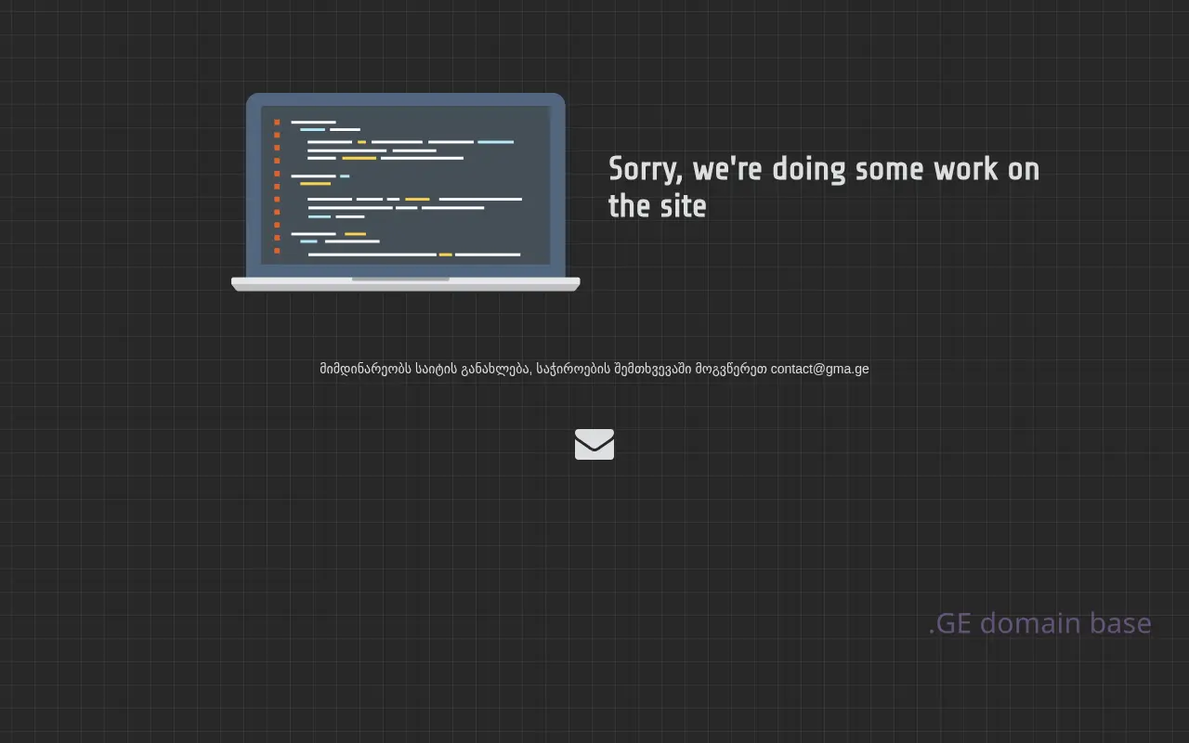The image size is (1189, 743).
Task: Click the word "we're" in the heading
Action: [x=727, y=170]
